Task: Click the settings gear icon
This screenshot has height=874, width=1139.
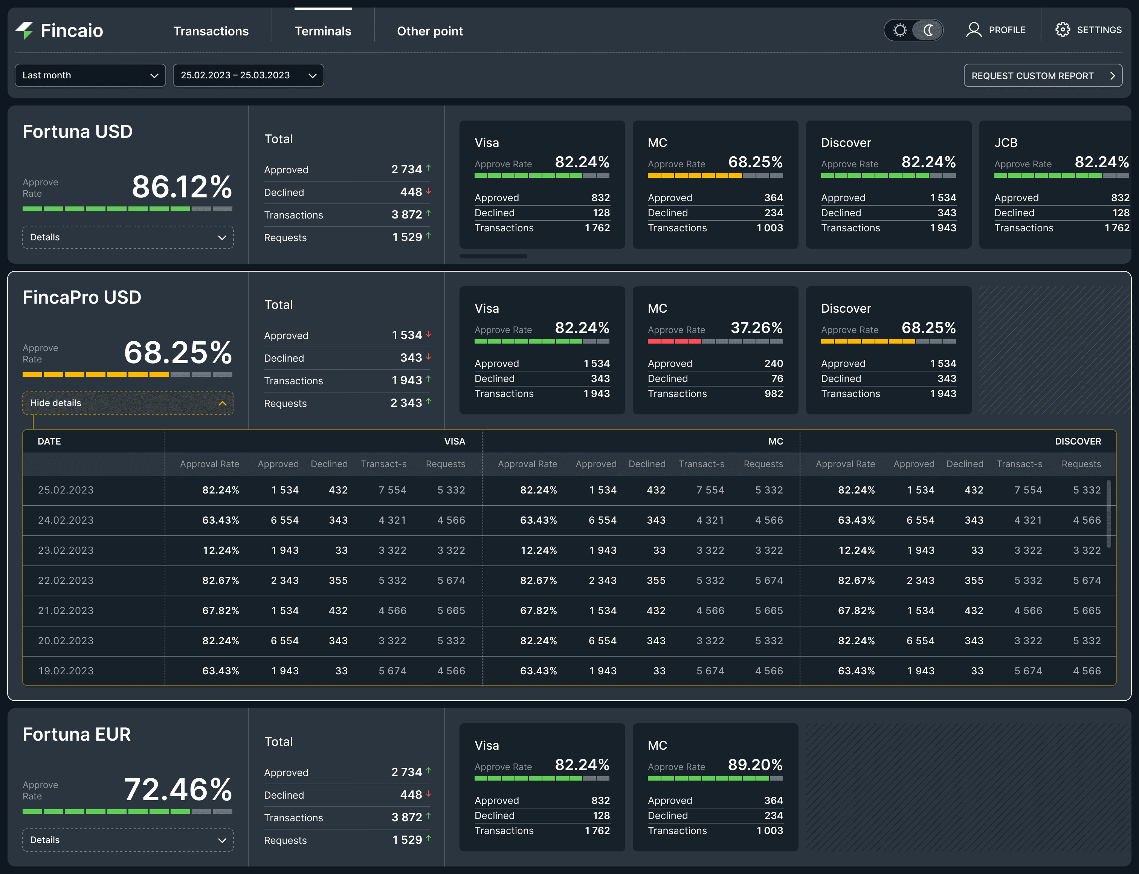Action: 1062,30
